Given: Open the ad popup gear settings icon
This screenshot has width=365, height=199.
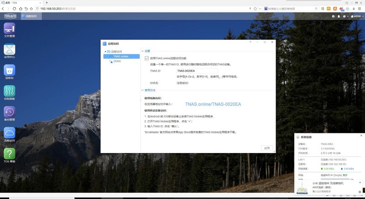Looking at the screenshot, I should 360,192.
